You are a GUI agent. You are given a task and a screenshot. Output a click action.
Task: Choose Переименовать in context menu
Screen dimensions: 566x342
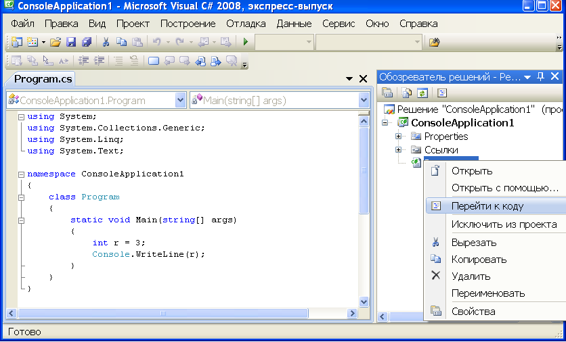(x=496, y=293)
